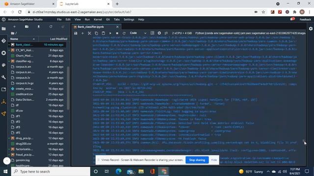Open the notebook settings gear icon

311,29
